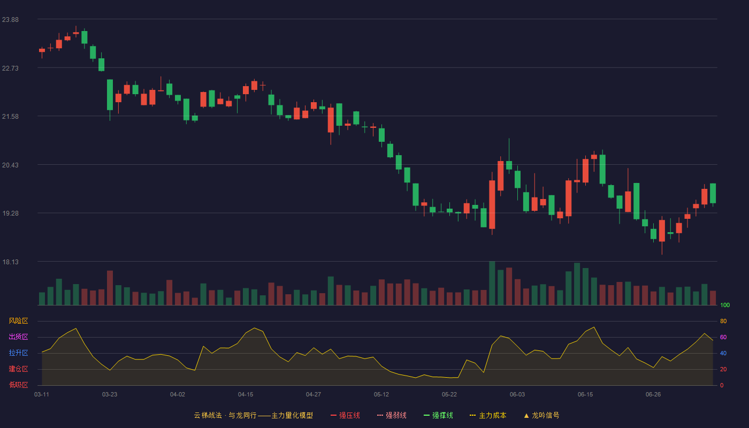Click the 05-12 date label
The width and height of the screenshot is (749, 428).
click(x=381, y=394)
